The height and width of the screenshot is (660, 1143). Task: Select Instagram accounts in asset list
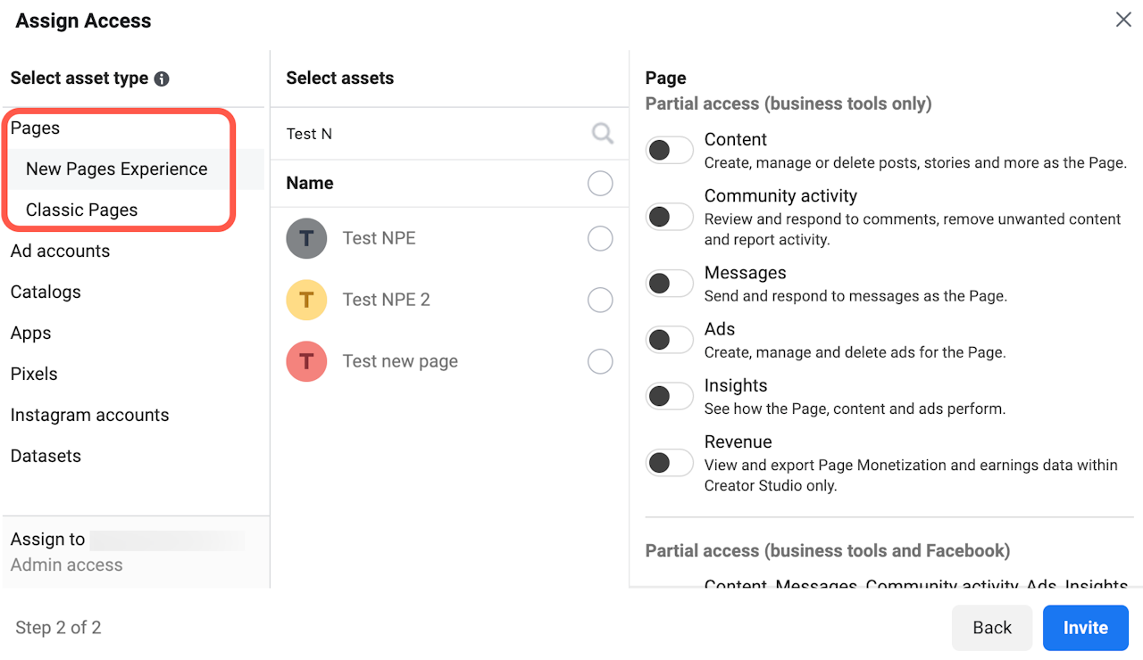tap(89, 415)
